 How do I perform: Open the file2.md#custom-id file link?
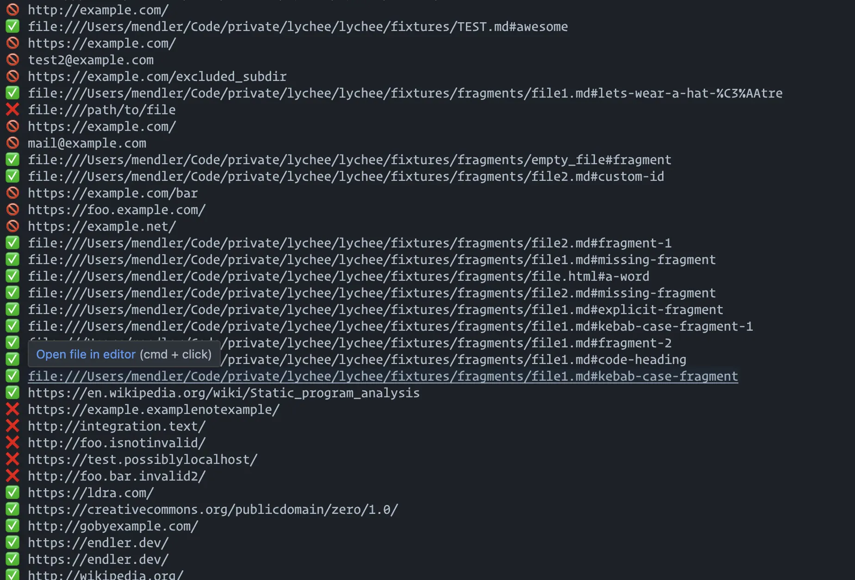pos(346,177)
